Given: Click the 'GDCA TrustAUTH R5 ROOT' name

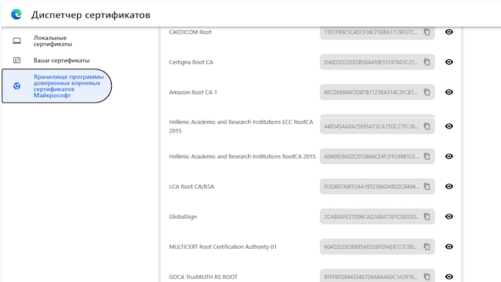Looking at the screenshot, I should [203, 277].
